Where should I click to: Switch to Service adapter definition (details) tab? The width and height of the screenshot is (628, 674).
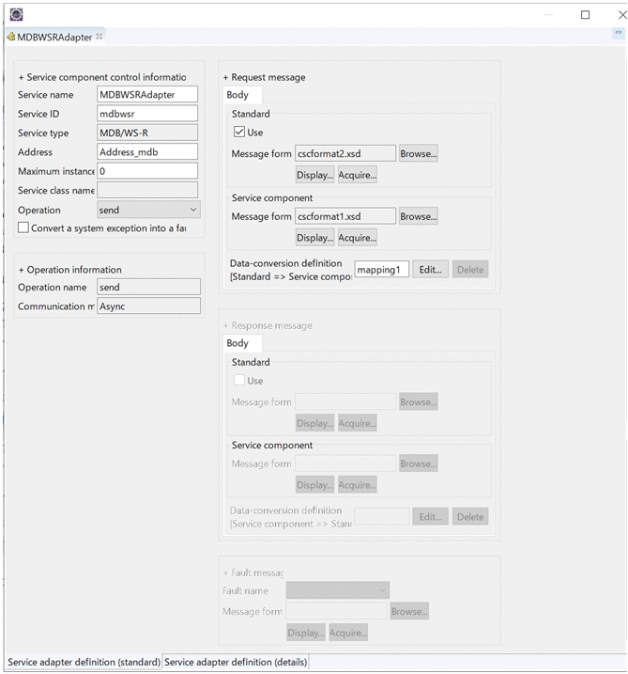click(x=236, y=662)
